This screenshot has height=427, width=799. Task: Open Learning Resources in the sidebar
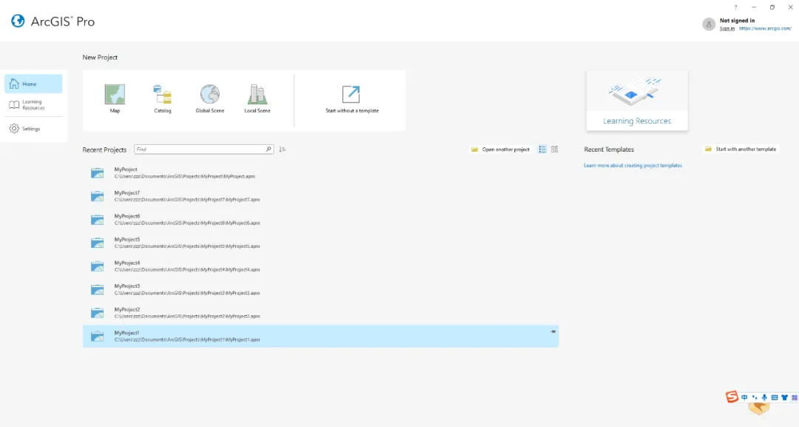point(33,104)
